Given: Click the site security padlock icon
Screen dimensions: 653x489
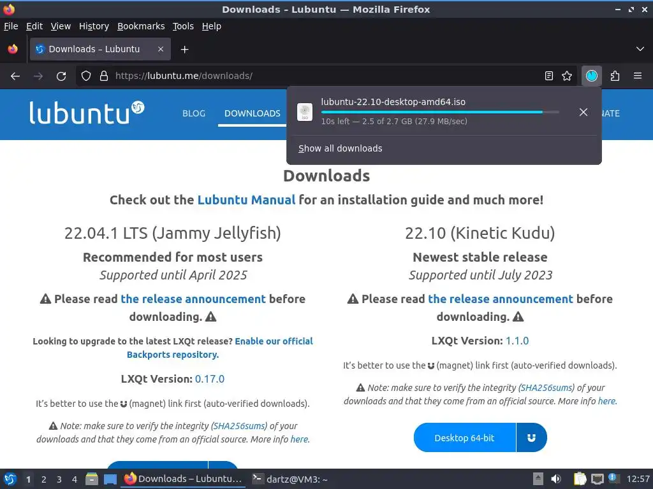Looking at the screenshot, I should 104,76.
